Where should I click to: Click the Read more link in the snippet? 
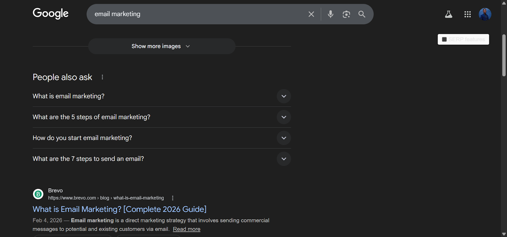pos(186,229)
